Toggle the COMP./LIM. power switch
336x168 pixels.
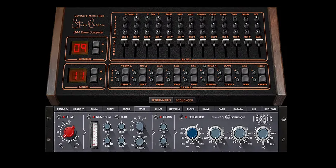point(89,117)
